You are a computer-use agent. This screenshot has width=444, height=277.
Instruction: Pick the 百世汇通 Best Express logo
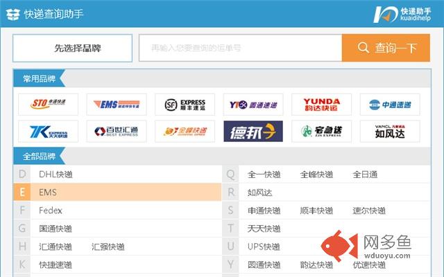[x=117, y=132]
